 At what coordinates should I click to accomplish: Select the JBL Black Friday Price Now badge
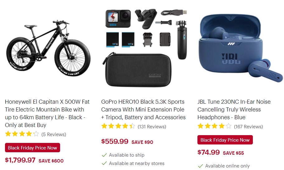[x=225, y=140]
